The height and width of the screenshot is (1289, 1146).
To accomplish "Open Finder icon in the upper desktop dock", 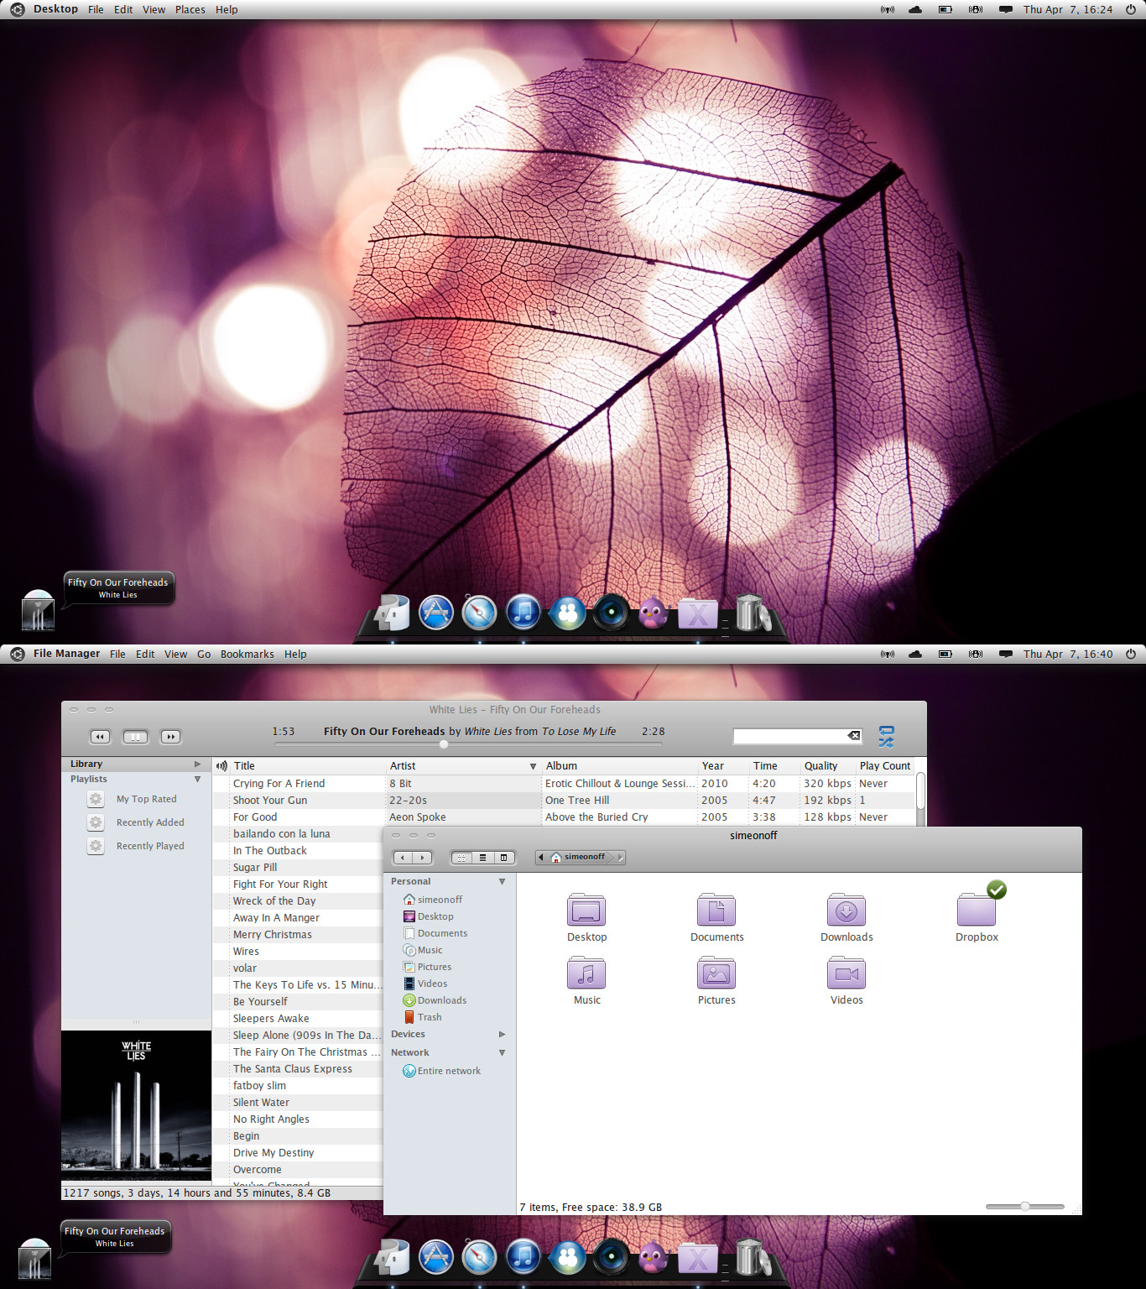I will (393, 613).
